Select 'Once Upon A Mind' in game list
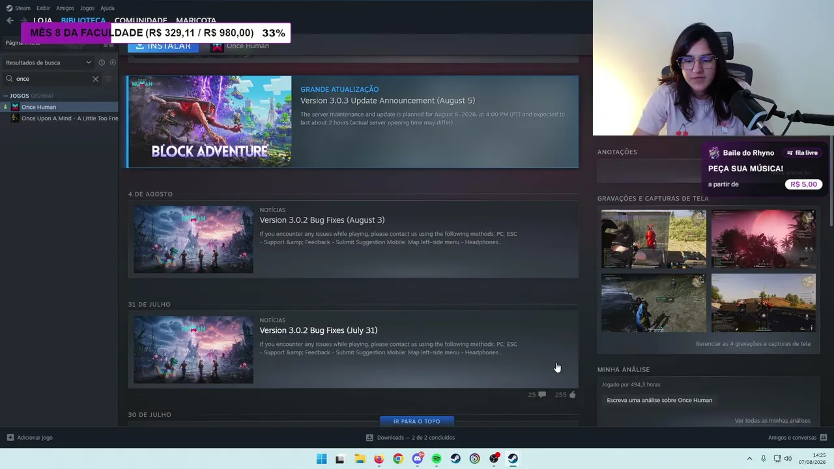Image resolution: width=834 pixels, height=469 pixels. click(59, 119)
